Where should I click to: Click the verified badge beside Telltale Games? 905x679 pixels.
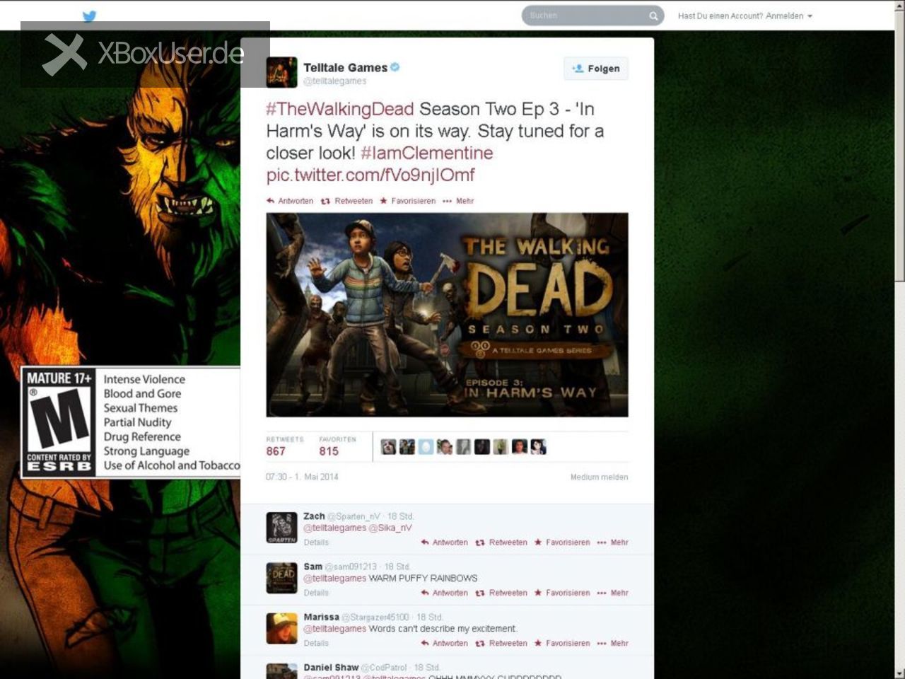point(395,67)
